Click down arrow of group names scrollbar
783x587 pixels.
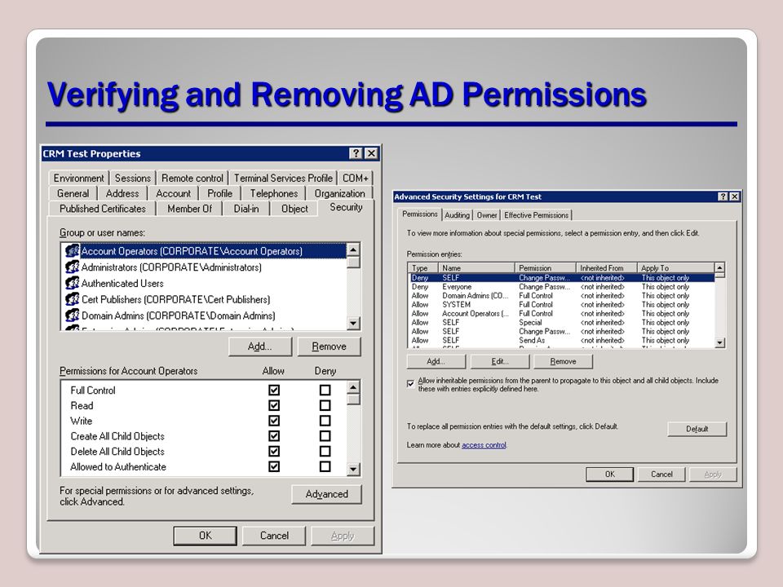(x=353, y=323)
